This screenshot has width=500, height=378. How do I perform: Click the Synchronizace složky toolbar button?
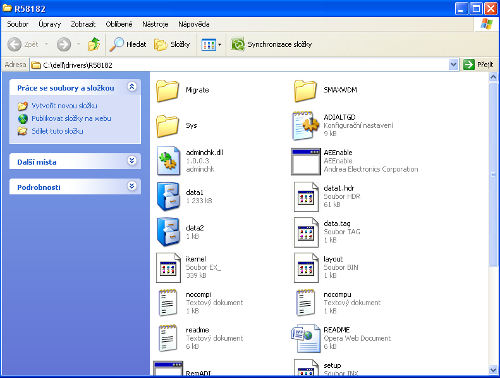[x=271, y=44]
